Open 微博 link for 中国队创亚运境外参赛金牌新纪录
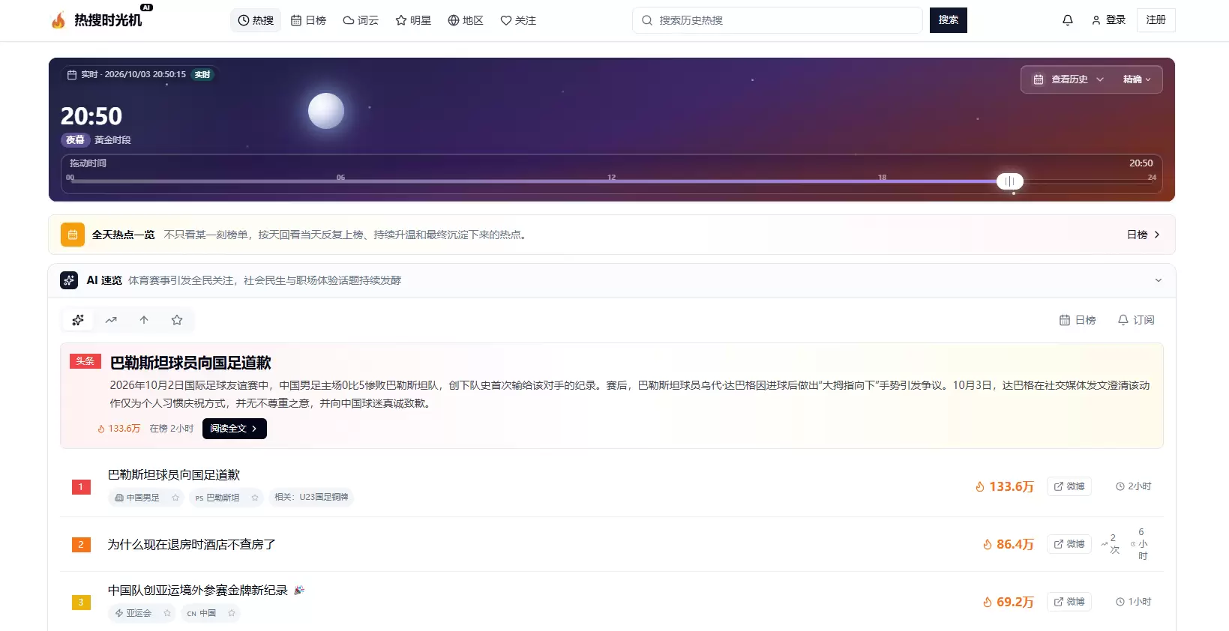Viewport: 1229px width, 631px height. pos(1069,602)
